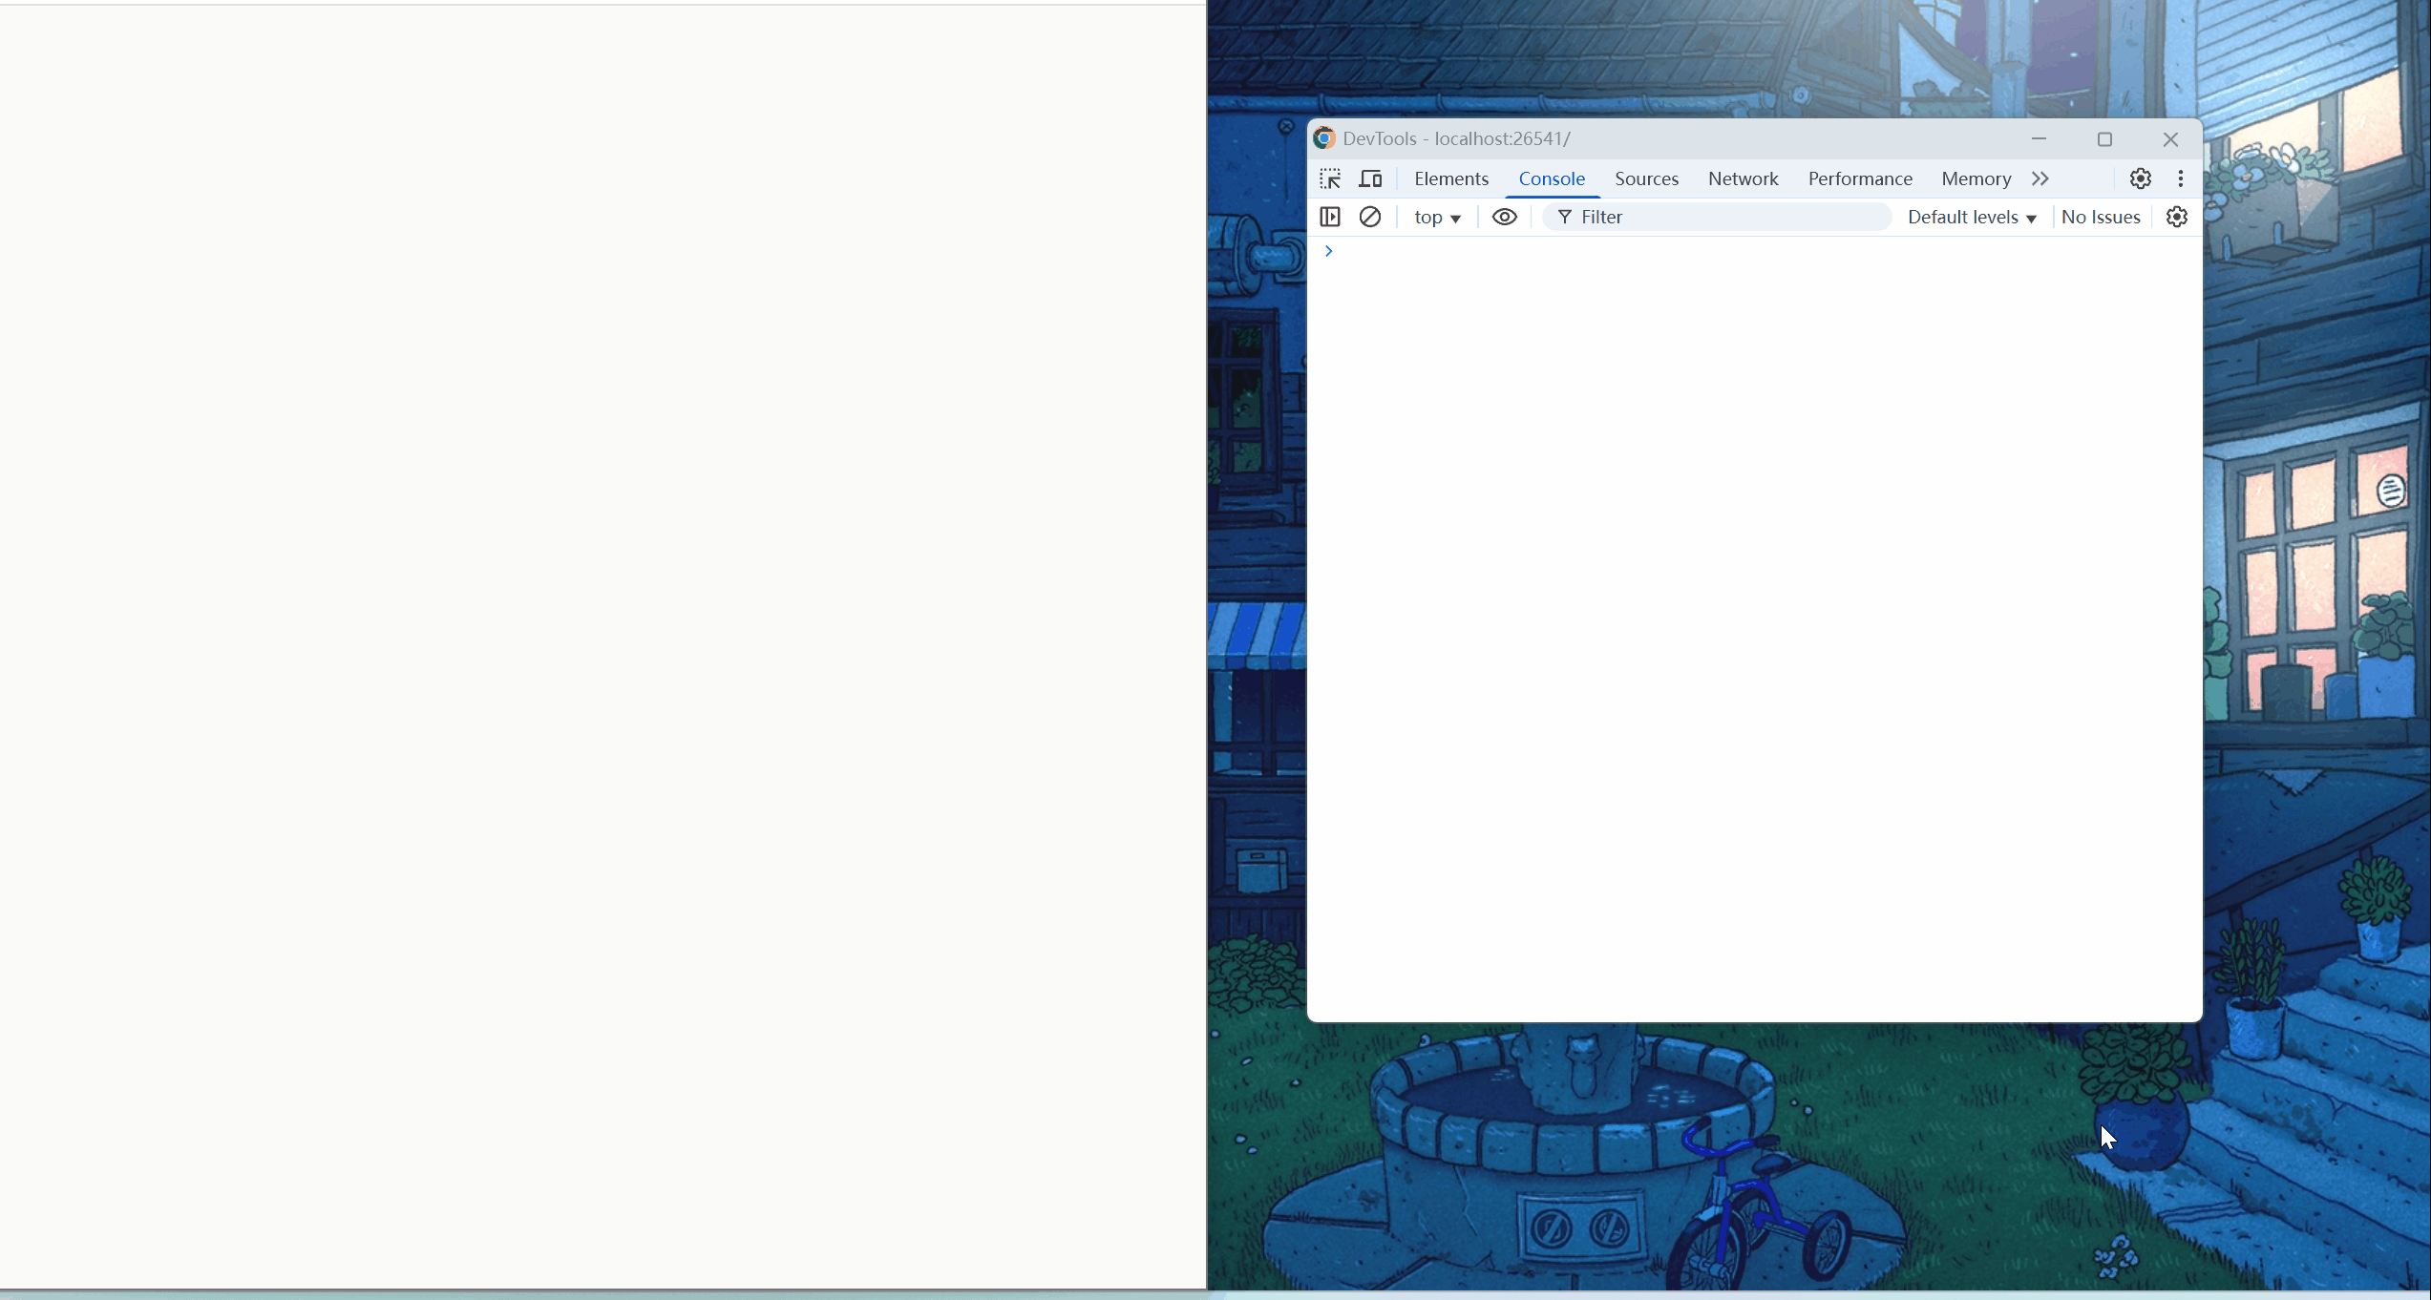Switch to the Network tab
This screenshot has width=2431, height=1300.
pos(1743,178)
